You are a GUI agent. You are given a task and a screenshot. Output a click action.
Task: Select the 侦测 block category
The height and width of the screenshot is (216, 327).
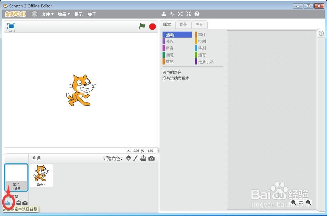(209, 48)
